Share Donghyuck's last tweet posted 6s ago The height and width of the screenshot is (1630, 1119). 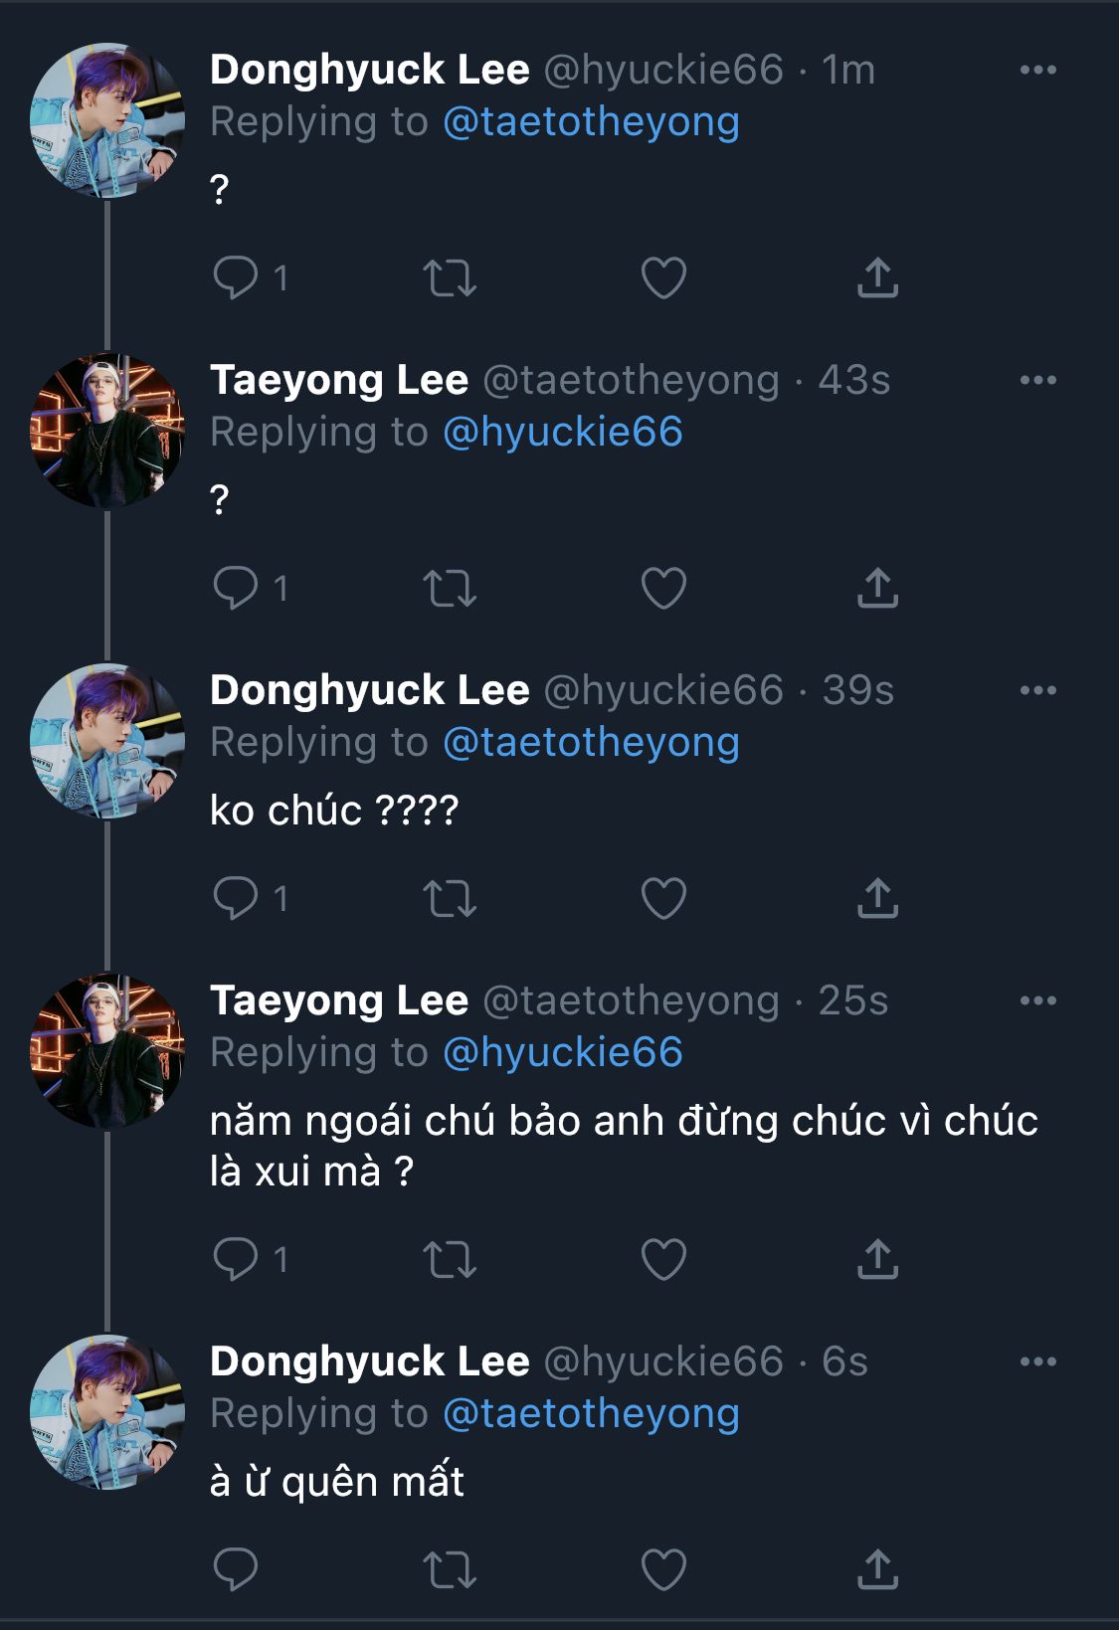877,1570
